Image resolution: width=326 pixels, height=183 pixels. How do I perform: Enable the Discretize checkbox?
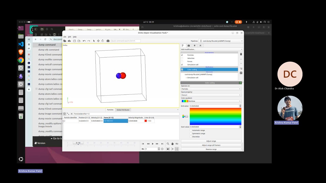(191, 137)
